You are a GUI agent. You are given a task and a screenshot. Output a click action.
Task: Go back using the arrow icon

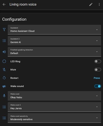pyautogui.click(x=4, y=5)
